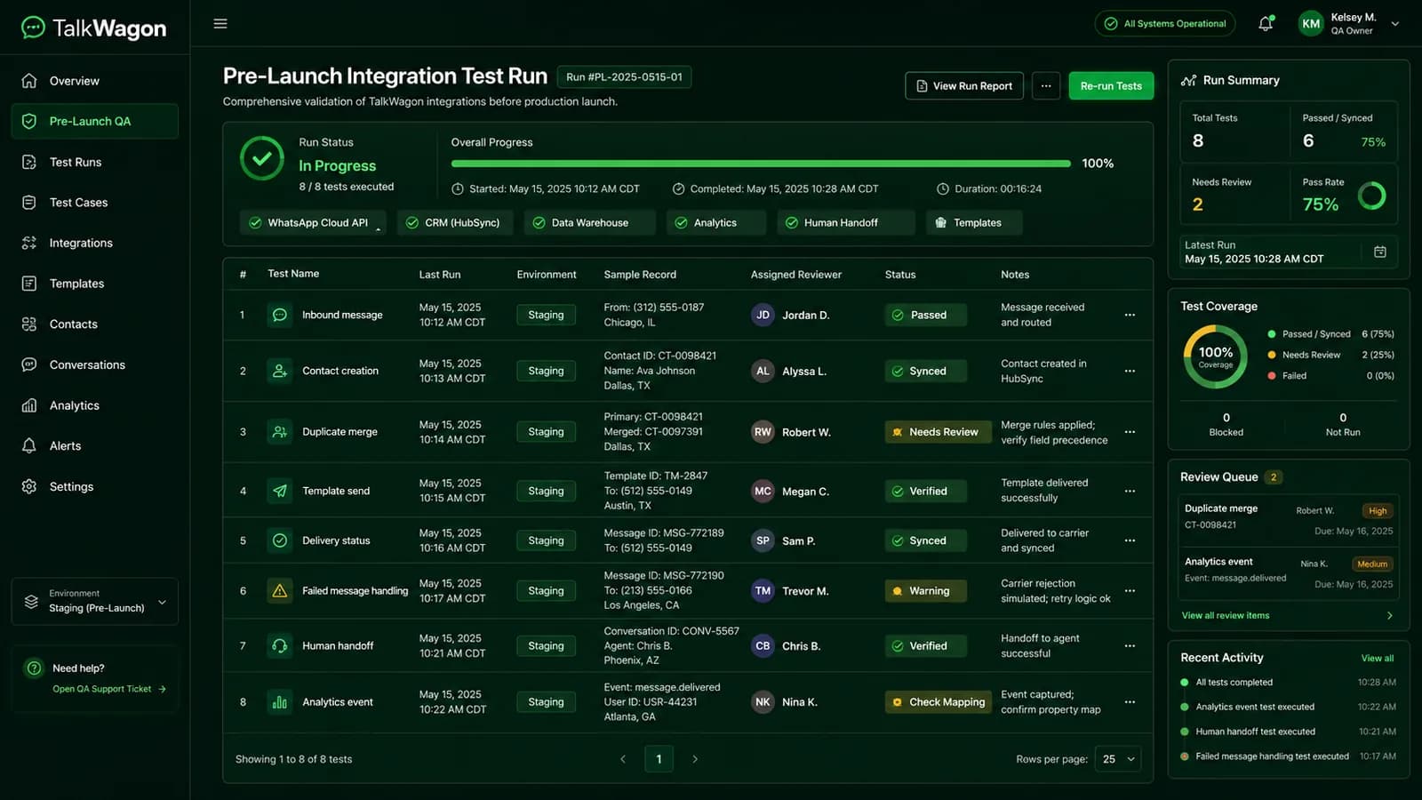The width and height of the screenshot is (1422, 800).
Task: Go to the previous results page
Action: (623, 759)
